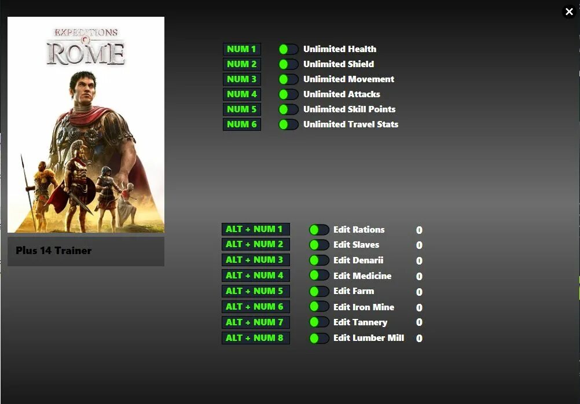Activate the Edit Rations switch

tap(319, 230)
